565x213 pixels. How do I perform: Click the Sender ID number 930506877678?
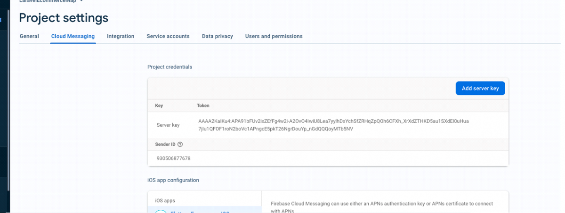174,158
